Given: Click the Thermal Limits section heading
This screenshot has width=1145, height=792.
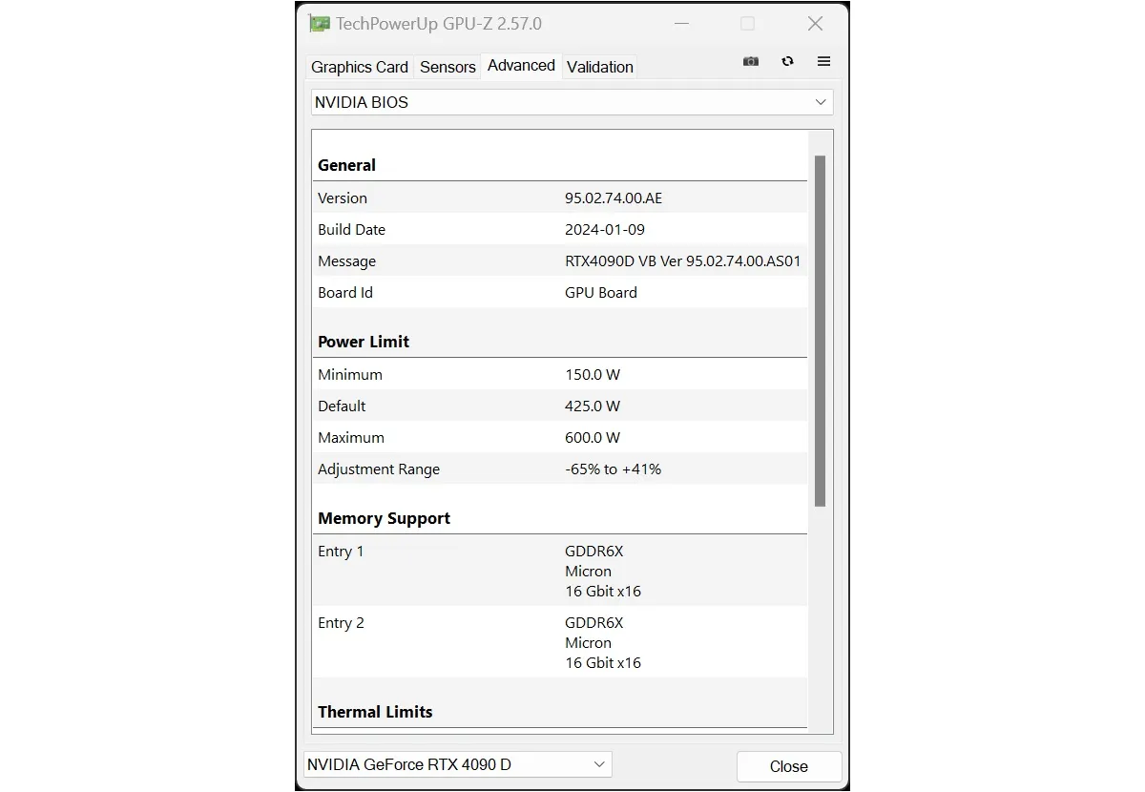Looking at the screenshot, I should pyautogui.click(x=375, y=712).
